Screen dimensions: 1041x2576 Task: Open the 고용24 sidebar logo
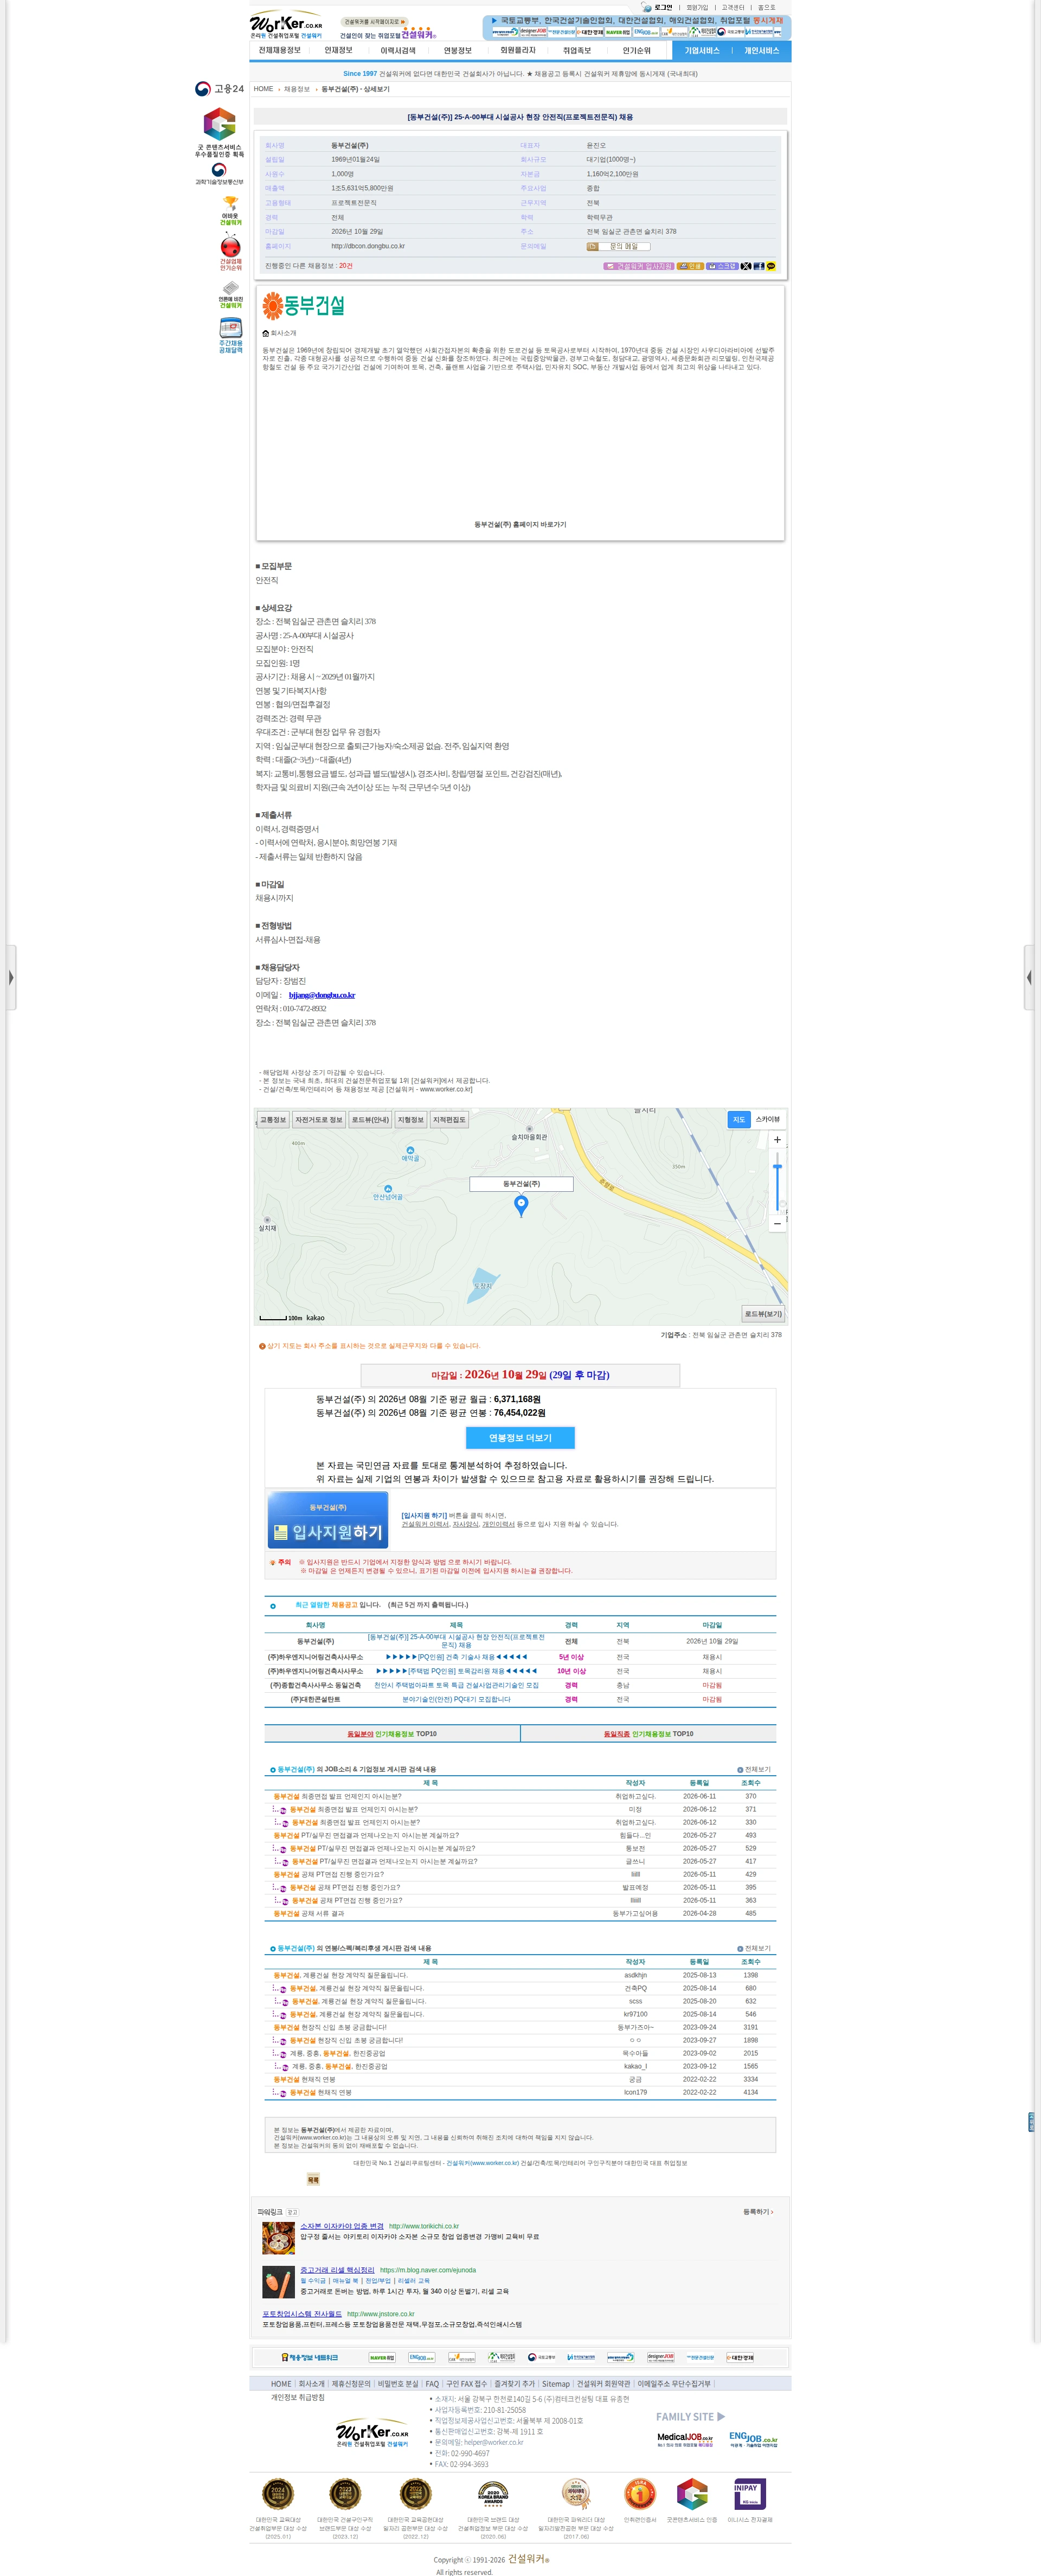pos(219,89)
